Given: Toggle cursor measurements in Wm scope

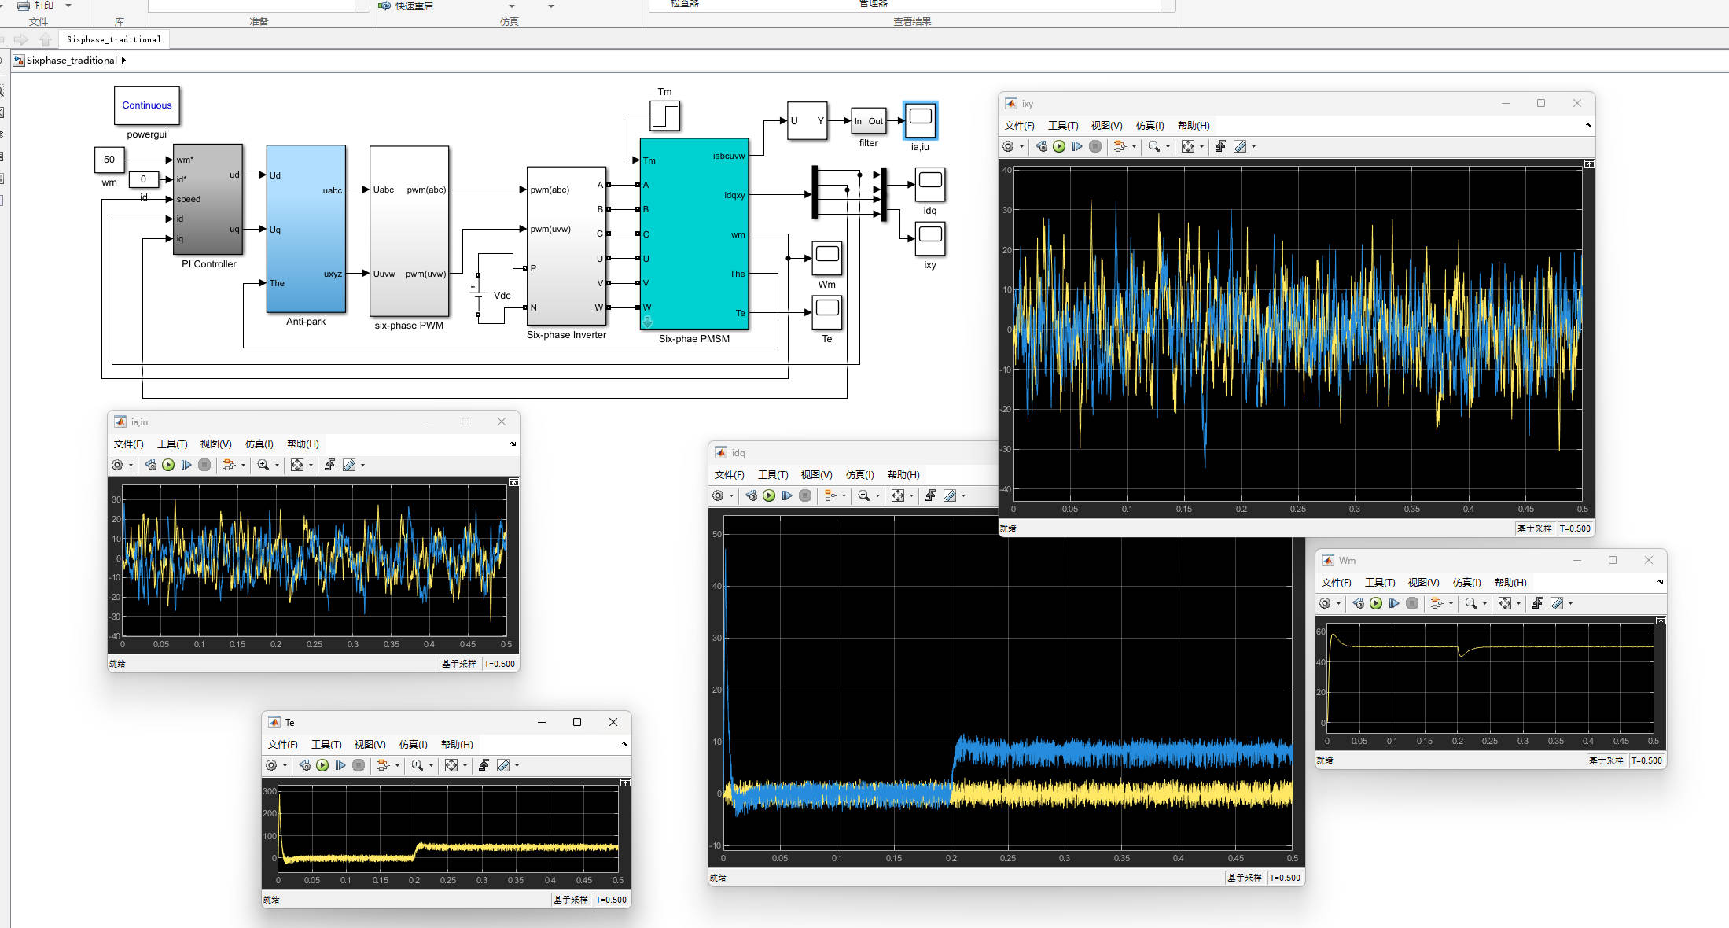Looking at the screenshot, I should (1557, 603).
